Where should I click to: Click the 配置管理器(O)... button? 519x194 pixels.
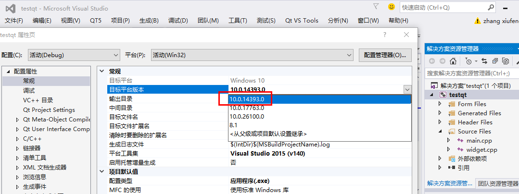coord(385,55)
